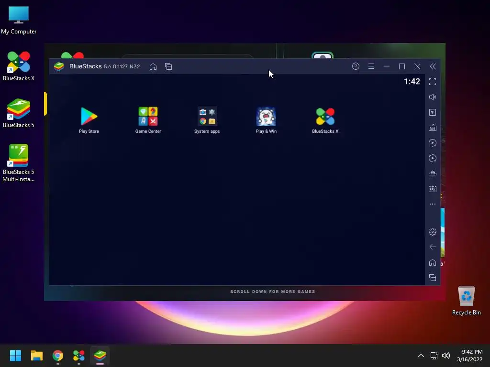Click the SCROLL DOWN FOR MORE GAMES text
The height and width of the screenshot is (367, 490).
272,291
